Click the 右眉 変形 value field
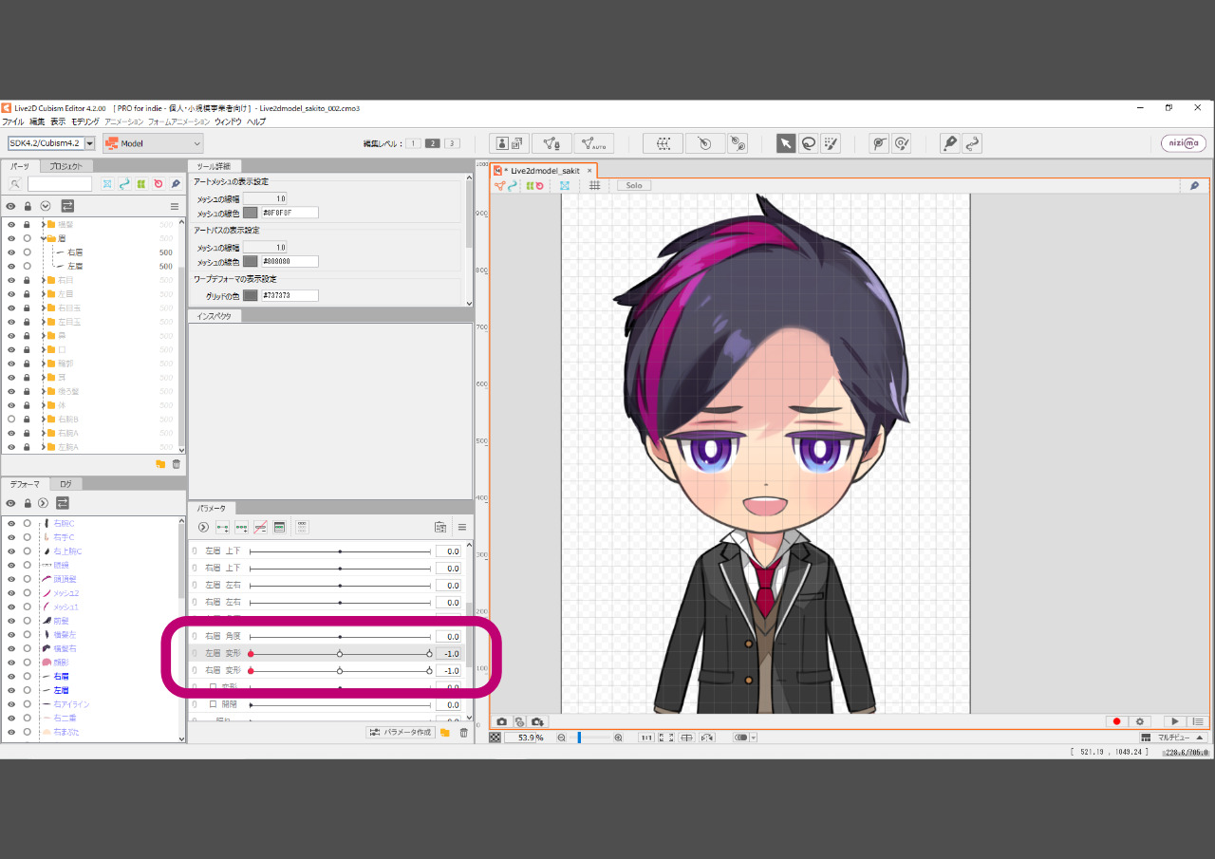This screenshot has height=859, width=1215. coord(448,671)
